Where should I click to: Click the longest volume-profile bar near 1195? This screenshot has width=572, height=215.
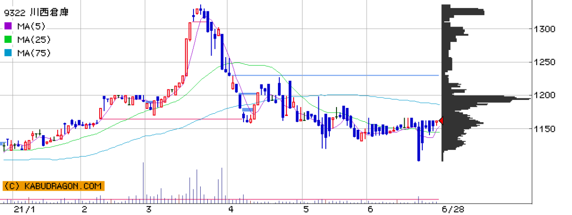point(486,98)
